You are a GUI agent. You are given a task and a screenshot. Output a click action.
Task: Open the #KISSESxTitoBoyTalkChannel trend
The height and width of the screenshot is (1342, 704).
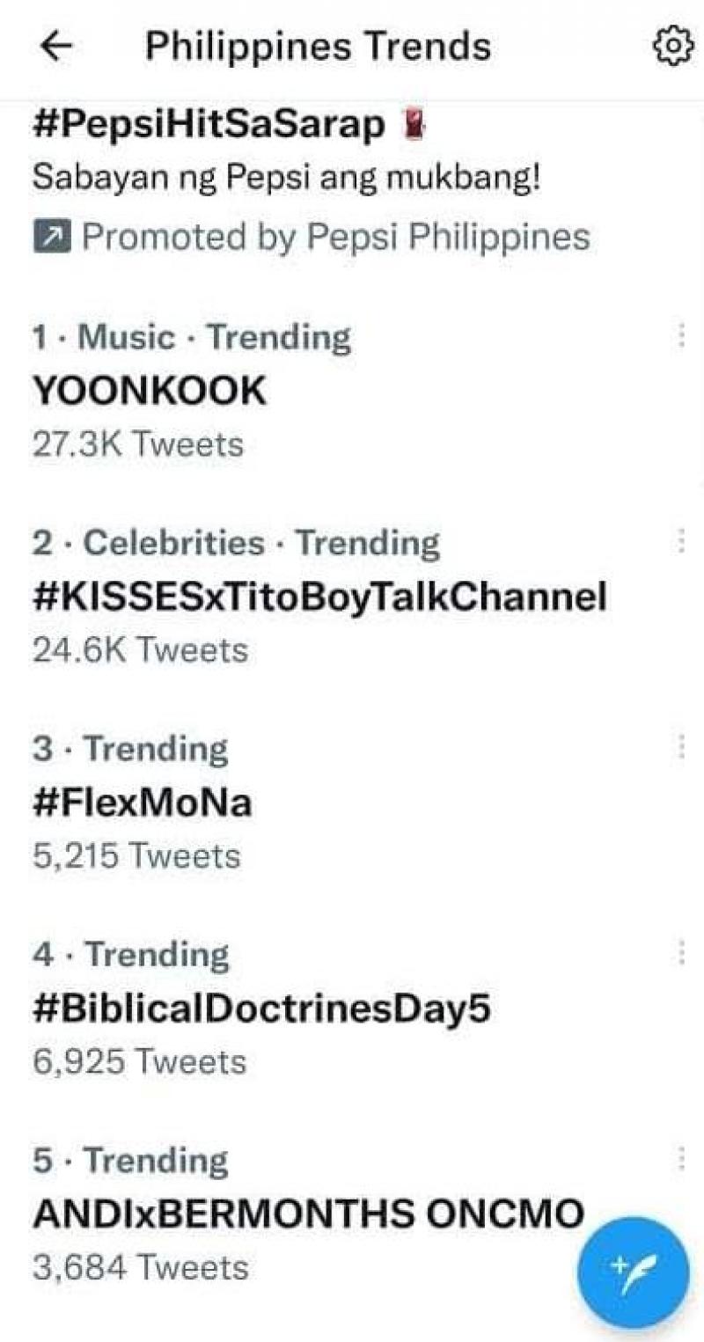[x=319, y=598]
